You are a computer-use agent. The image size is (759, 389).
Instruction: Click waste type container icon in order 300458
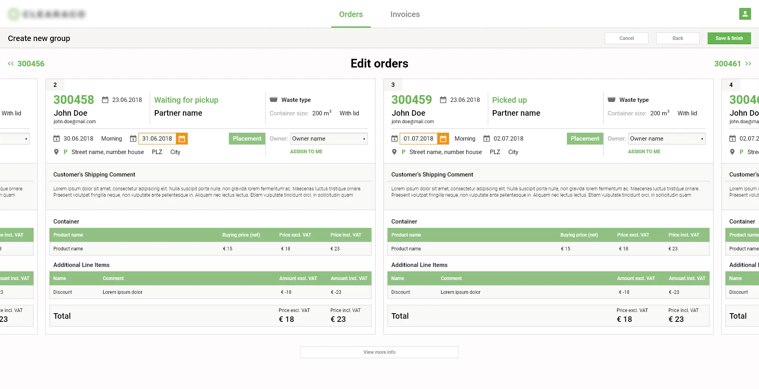point(274,100)
